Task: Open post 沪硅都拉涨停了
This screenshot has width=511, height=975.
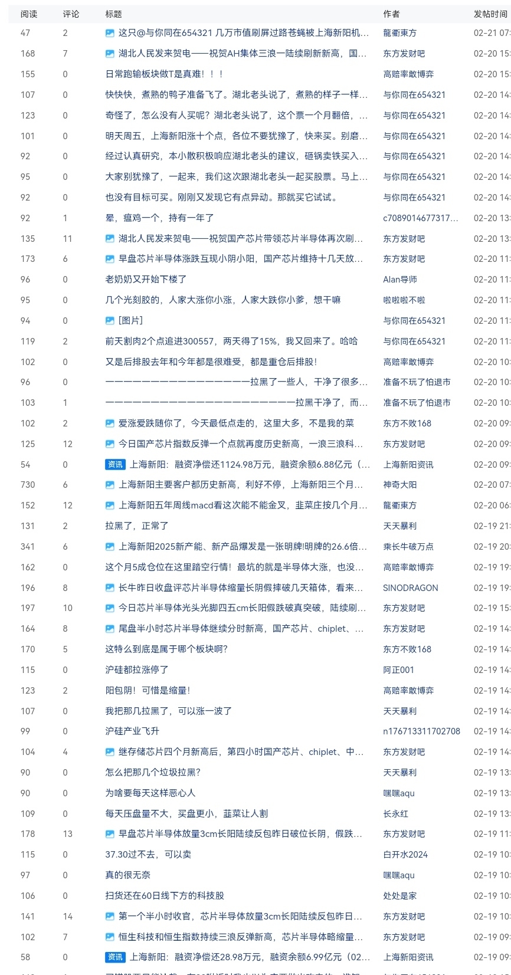Action: [x=137, y=670]
